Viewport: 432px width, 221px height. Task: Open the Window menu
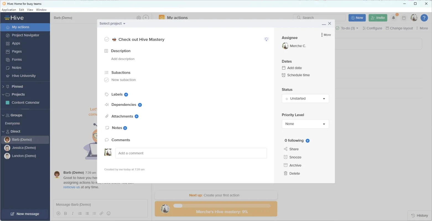tap(41, 10)
